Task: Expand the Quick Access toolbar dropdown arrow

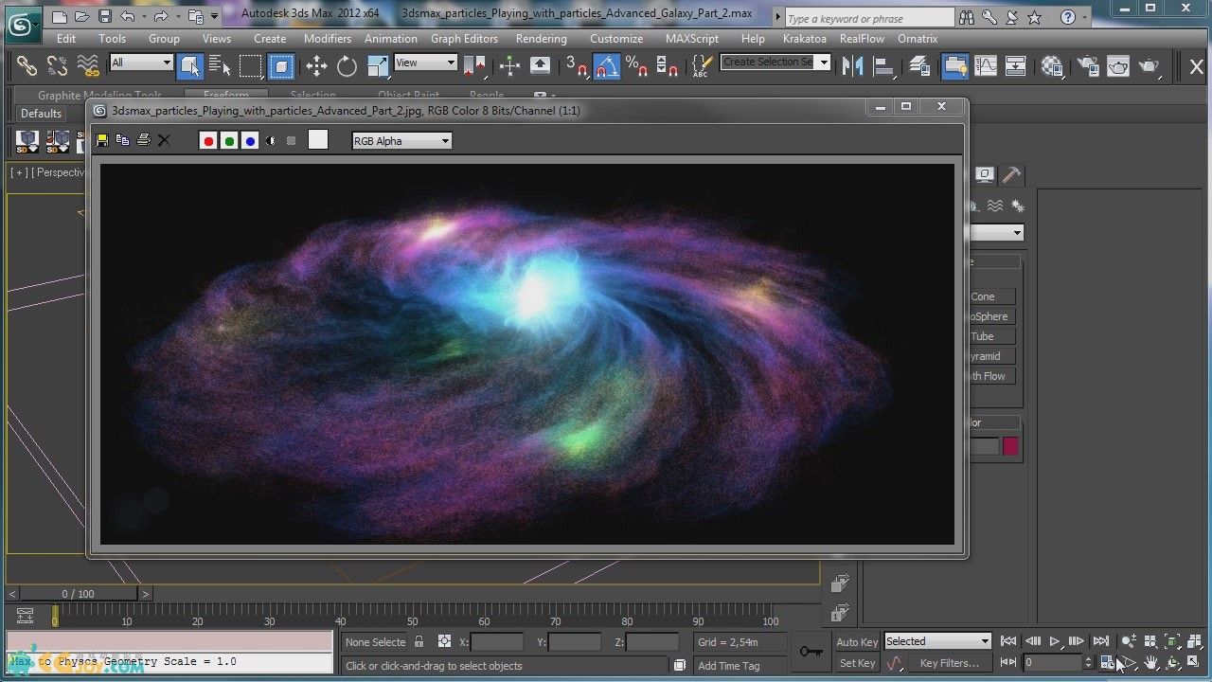Action: point(215,16)
